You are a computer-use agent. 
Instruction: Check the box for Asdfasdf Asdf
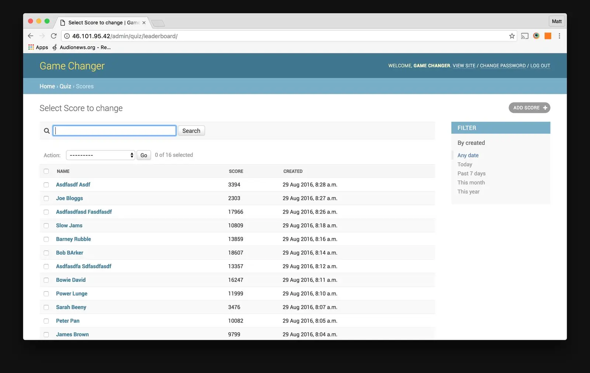click(x=46, y=185)
